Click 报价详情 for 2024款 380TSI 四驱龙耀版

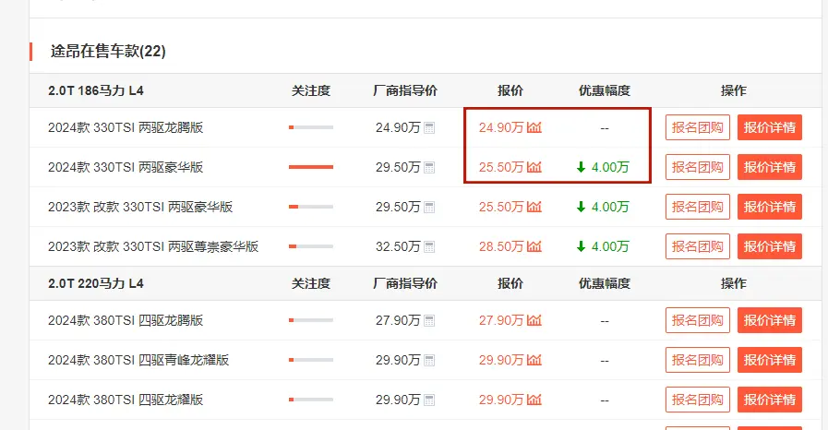coord(770,400)
